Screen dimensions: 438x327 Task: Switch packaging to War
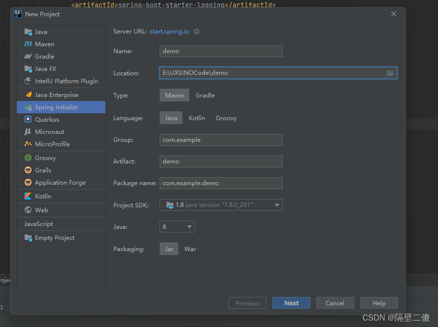[190, 249]
